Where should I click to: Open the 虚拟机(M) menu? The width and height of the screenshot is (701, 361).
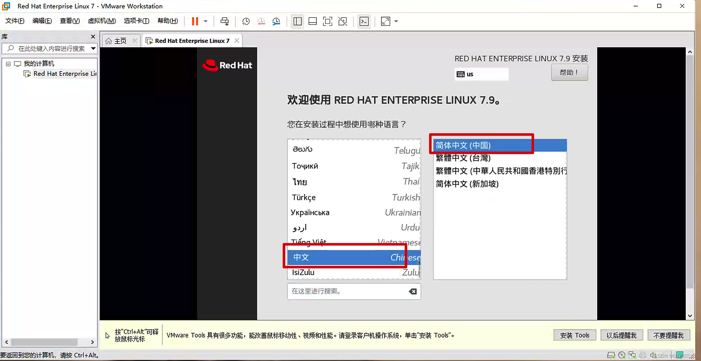101,21
